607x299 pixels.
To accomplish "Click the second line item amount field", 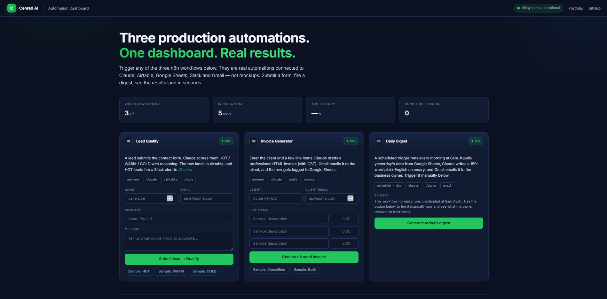I will click(x=344, y=231).
